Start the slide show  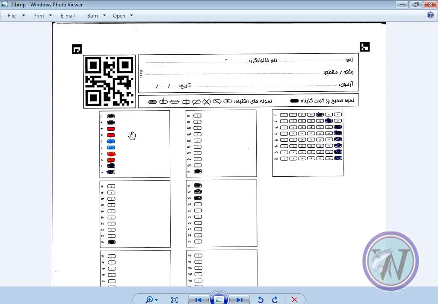pos(219,299)
